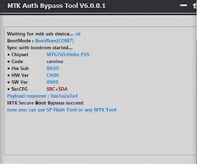
Task: Click the 'now you can use SP Flash Tool' line
Action: pos(62,110)
